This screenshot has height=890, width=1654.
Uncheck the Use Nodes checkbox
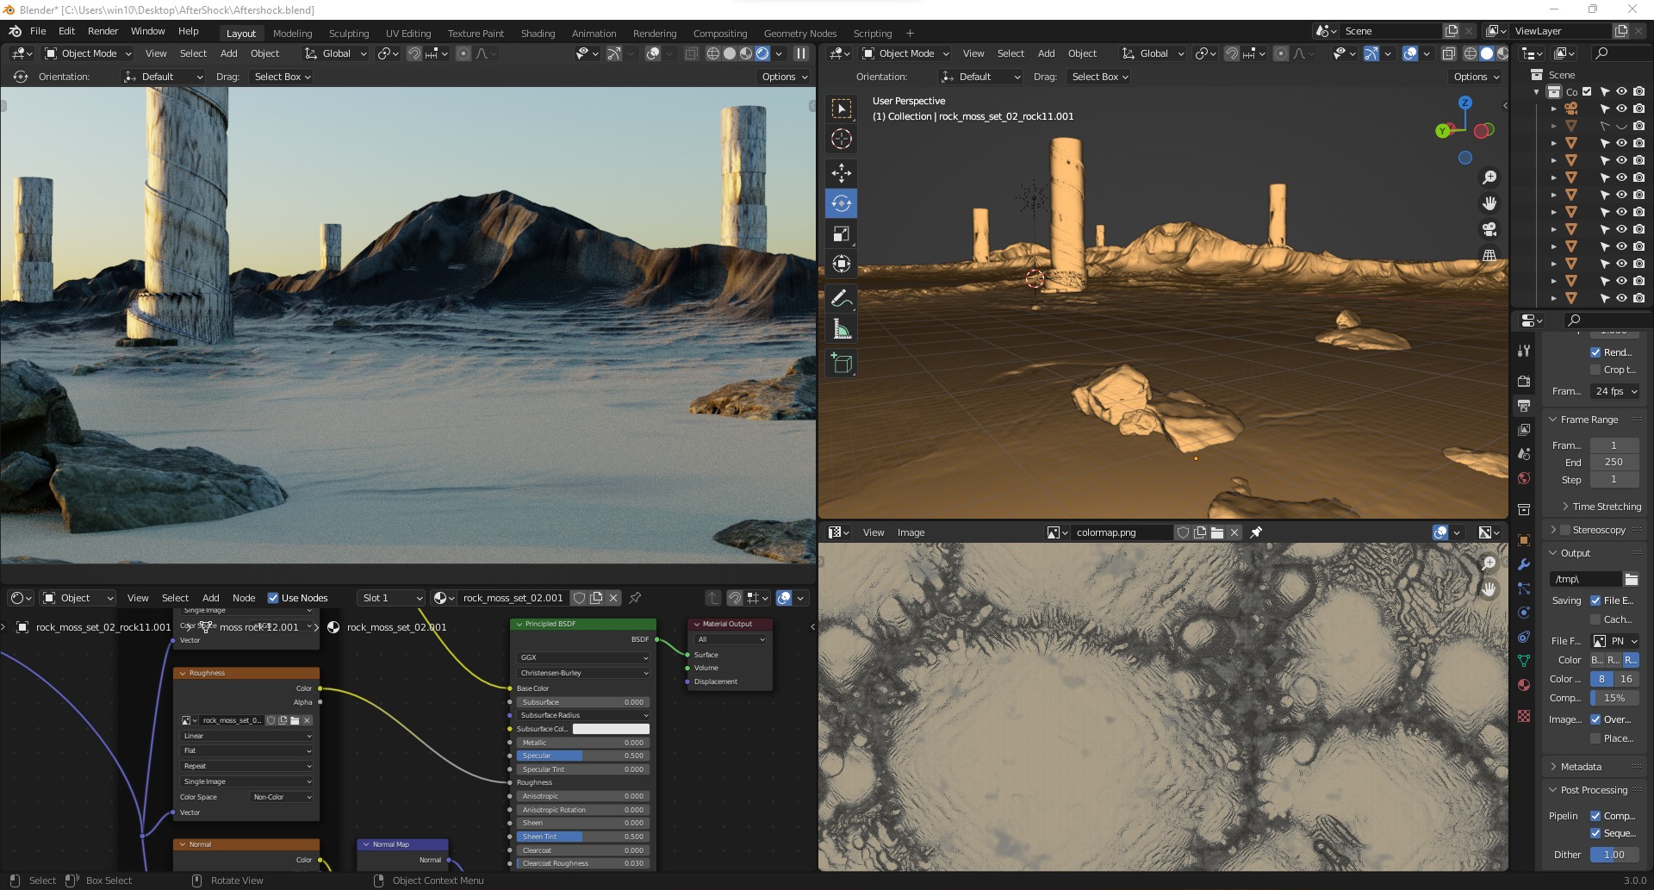[x=273, y=598]
